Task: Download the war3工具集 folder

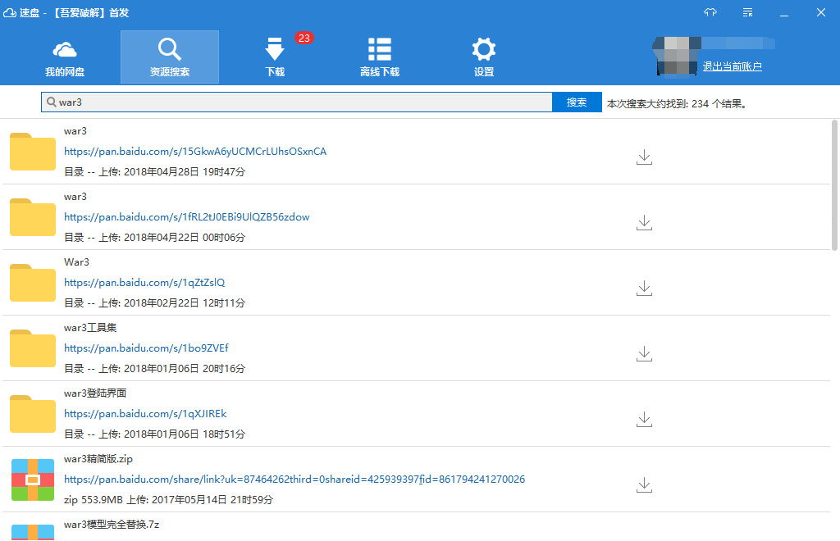Action: pyautogui.click(x=644, y=354)
